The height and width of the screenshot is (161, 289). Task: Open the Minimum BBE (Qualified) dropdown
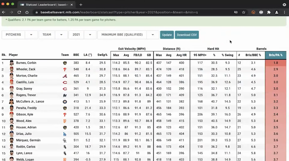point(128,35)
